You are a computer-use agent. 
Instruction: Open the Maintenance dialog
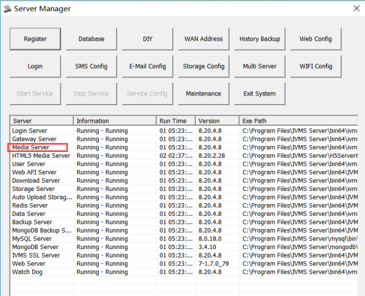click(x=204, y=93)
